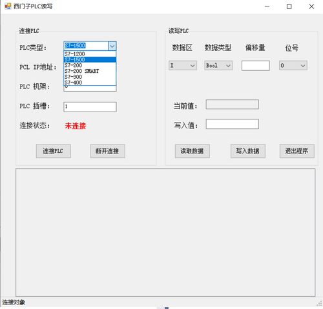Choose S7-1500 in the dropdown list

(x=90, y=59)
